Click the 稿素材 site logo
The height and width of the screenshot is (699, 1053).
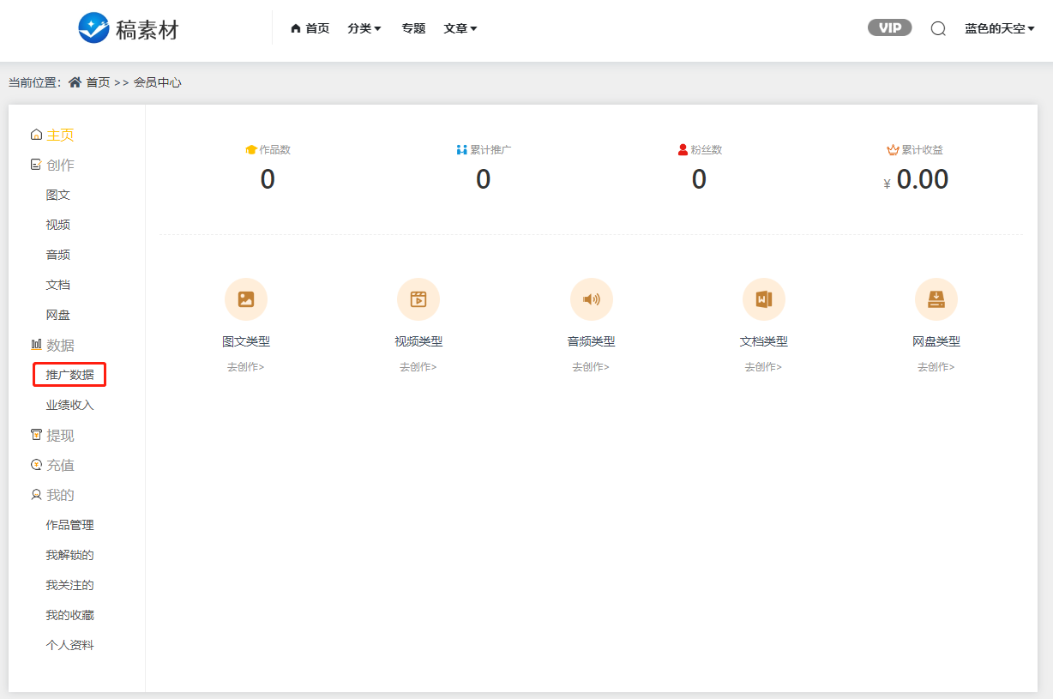(x=129, y=29)
